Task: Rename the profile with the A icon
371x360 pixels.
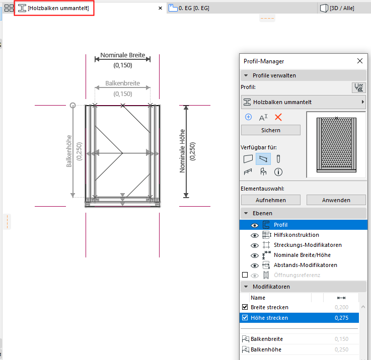Action: pos(263,117)
